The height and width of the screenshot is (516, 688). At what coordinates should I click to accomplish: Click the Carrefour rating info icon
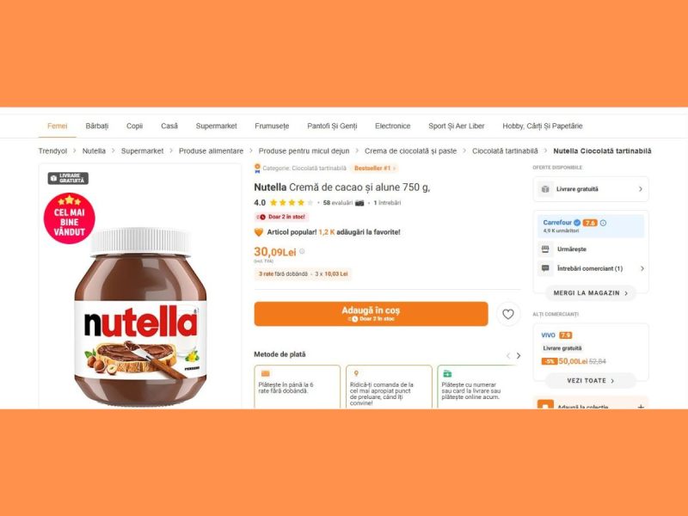click(x=604, y=223)
